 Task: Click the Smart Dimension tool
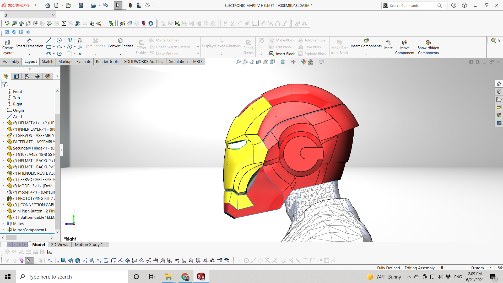pos(29,43)
